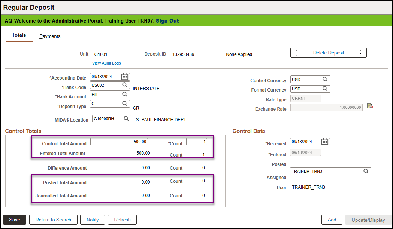Click the Save button
Image resolution: width=393 pixels, height=229 pixels.
tap(15, 220)
